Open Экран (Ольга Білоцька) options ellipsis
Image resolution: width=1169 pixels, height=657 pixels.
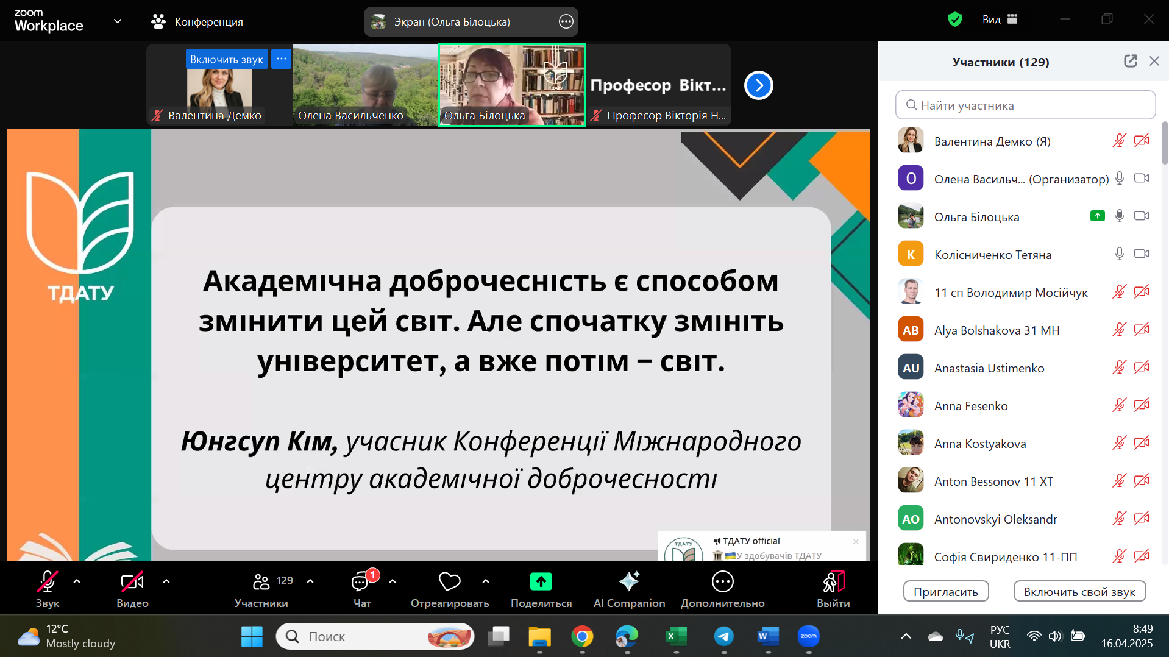coord(566,22)
